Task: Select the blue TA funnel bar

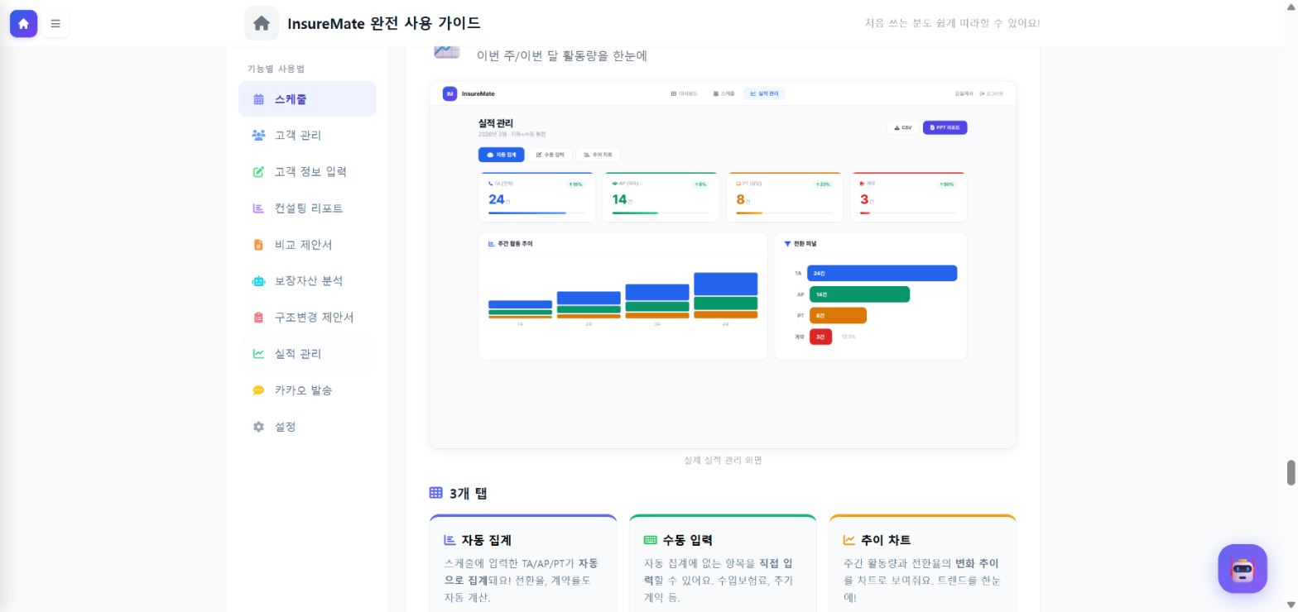Action: [880, 273]
